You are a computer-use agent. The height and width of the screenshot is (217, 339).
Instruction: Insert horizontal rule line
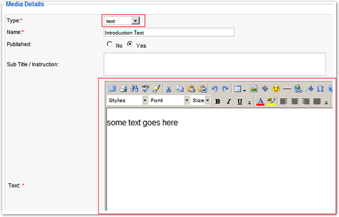tap(287, 89)
